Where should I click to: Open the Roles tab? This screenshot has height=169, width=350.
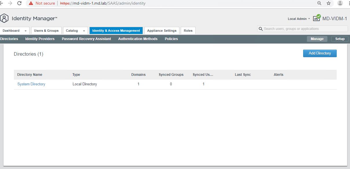[x=188, y=31]
